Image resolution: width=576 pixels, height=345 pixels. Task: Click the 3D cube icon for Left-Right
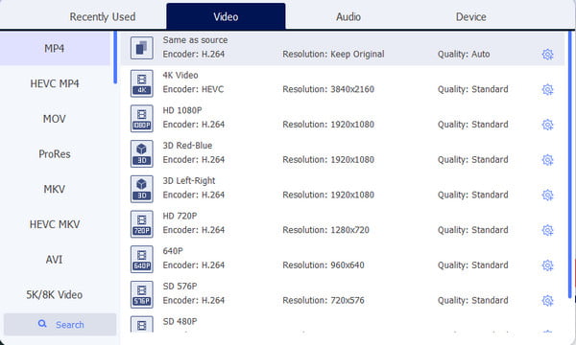pyautogui.click(x=142, y=189)
